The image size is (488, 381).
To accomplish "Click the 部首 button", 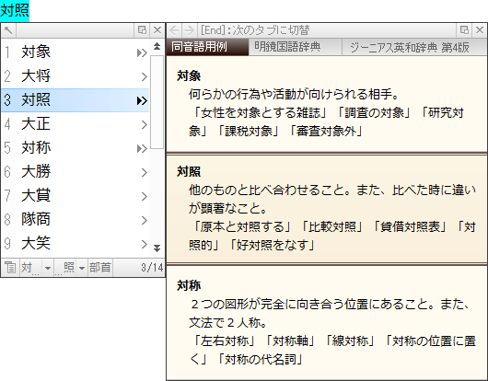I will coord(100,268).
